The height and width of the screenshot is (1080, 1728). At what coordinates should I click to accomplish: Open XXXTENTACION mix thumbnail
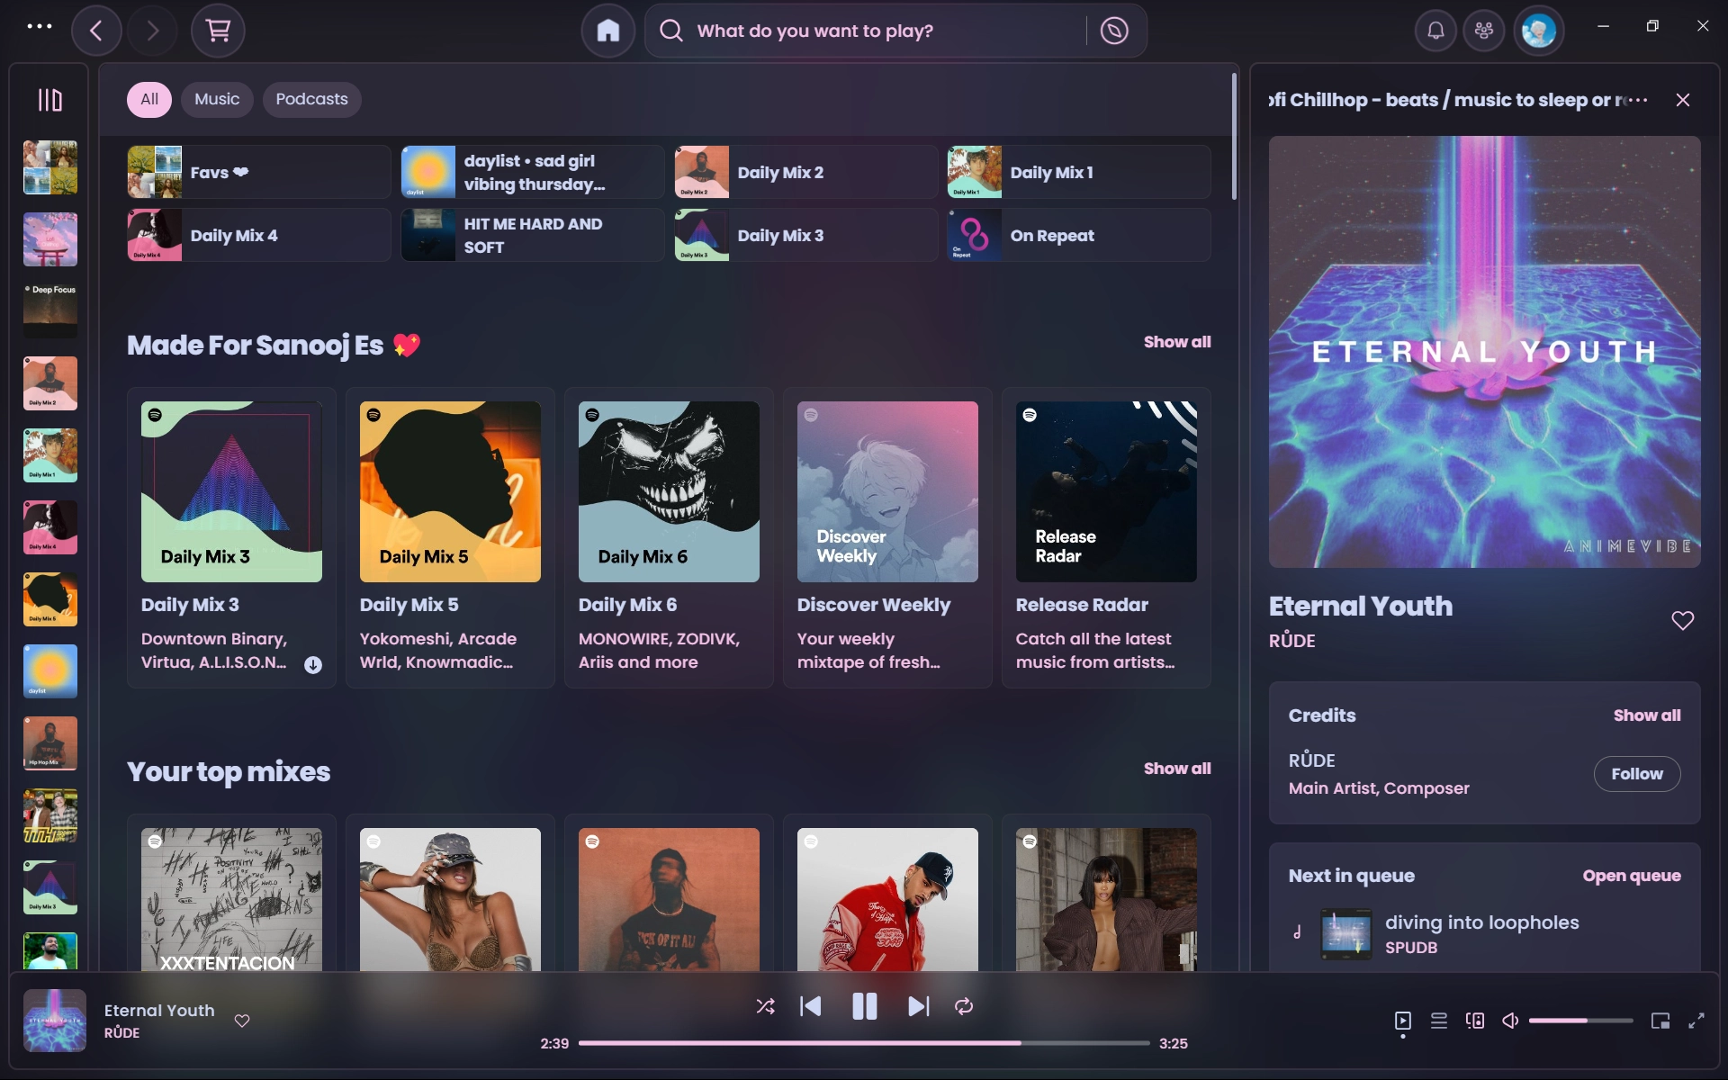[231, 899]
